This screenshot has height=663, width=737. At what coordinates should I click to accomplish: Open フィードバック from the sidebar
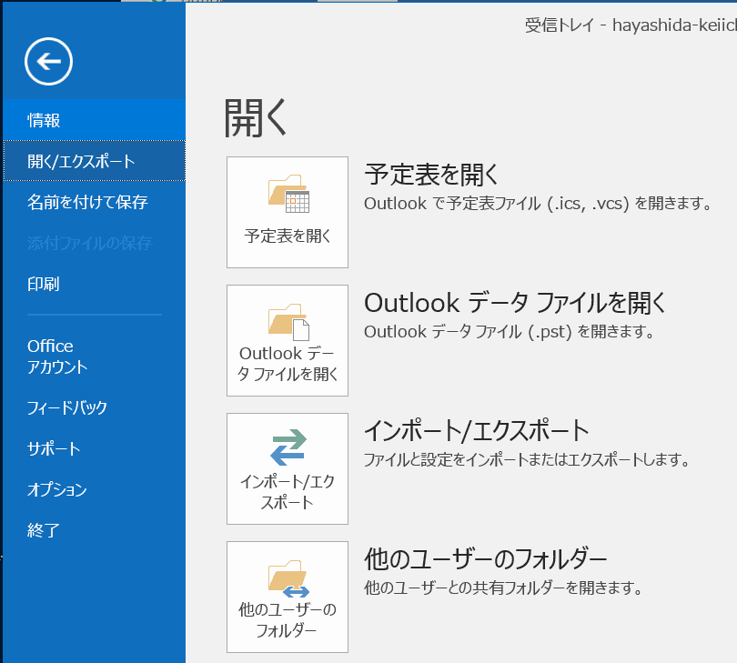pyautogui.click(x=67, y=407)
